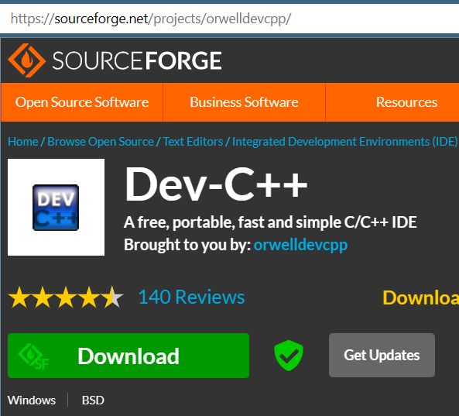Open Browse Open Source breadcrumb
Screen dimensions: 459x416
pyautogui.click(x=101, y=142)
